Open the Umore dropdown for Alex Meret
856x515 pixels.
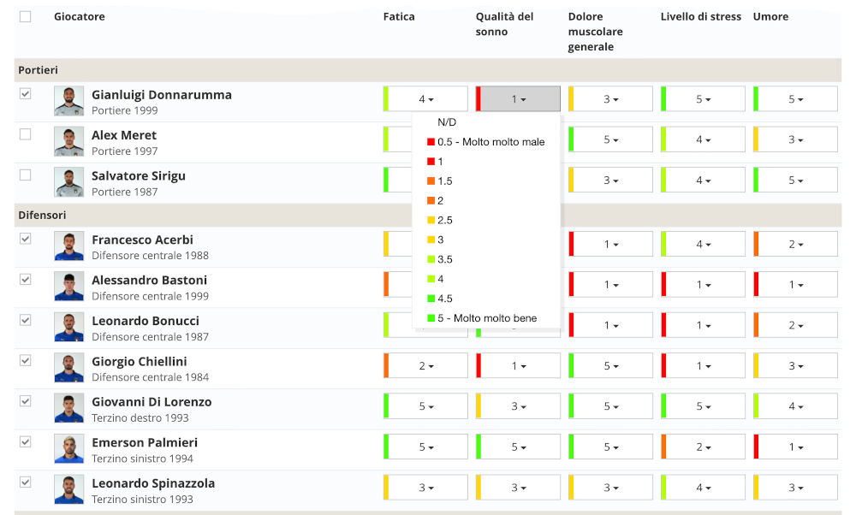pyautogui.click(x=794, y=139)
